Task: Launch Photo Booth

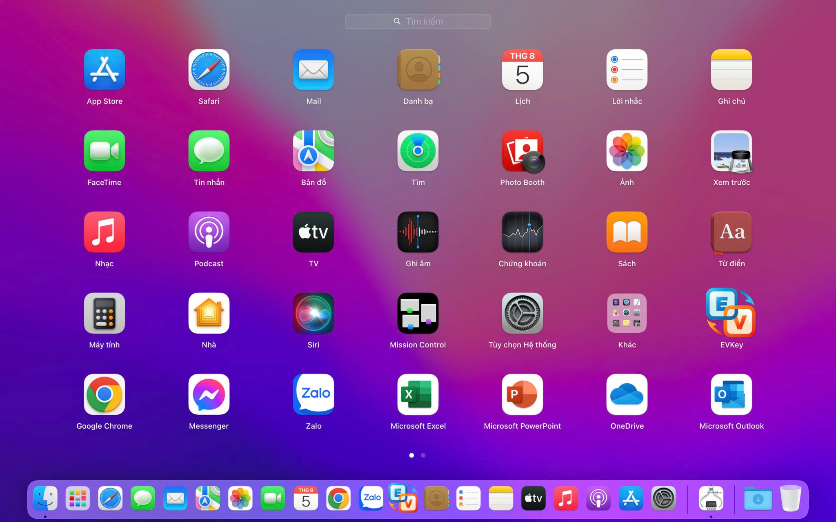Action: coord(522,151)
